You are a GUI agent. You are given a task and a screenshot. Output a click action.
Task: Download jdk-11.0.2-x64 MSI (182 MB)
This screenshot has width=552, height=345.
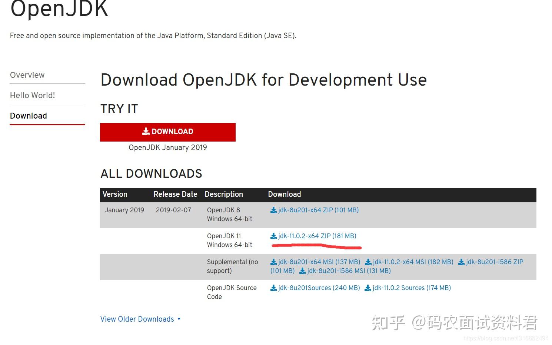click(413, 262)
